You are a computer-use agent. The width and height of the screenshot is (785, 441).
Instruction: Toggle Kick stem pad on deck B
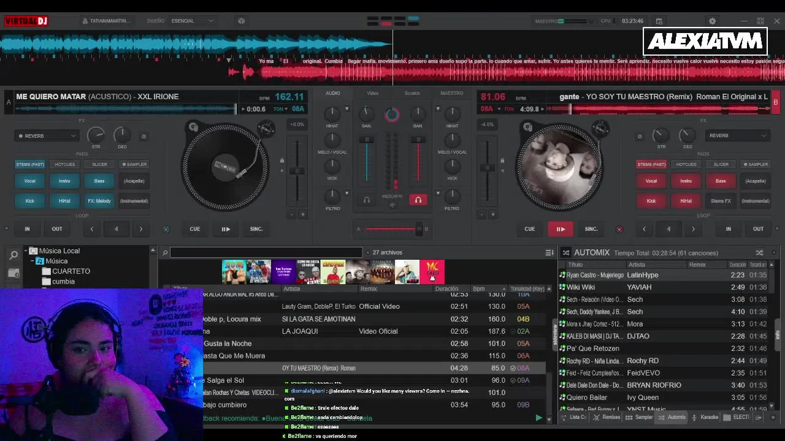(x=651, y=201)
